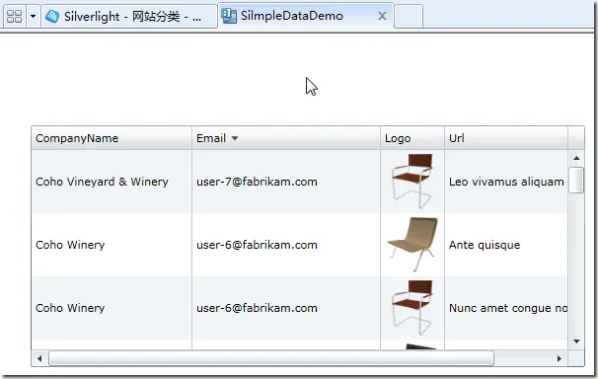The height and width of the screenshot is (379, 598).
Task: Sort by the Url column header
Action: pos(506,138)
